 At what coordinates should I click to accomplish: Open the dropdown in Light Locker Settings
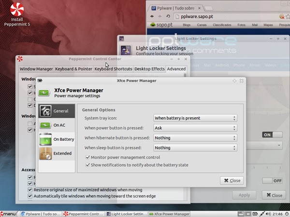[x=264, y=146]
